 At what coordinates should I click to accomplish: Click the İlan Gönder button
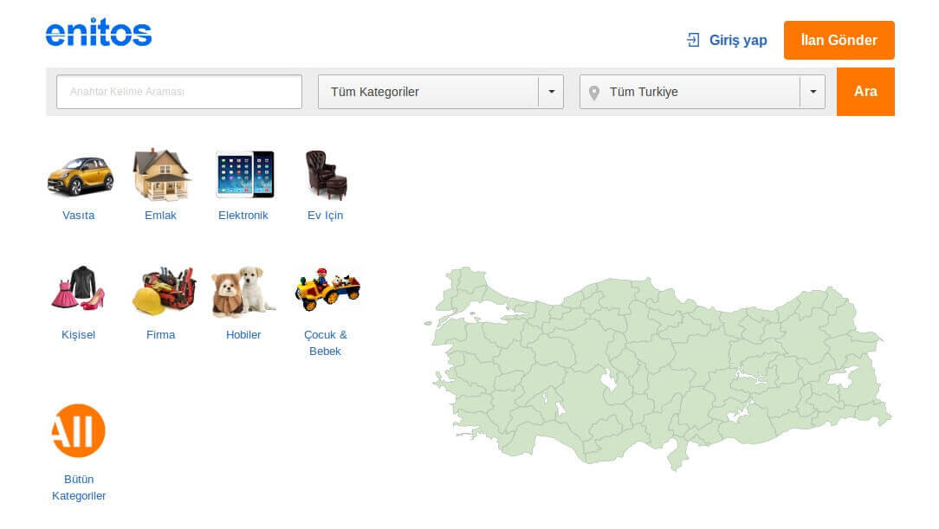click(x=839, y=40)
